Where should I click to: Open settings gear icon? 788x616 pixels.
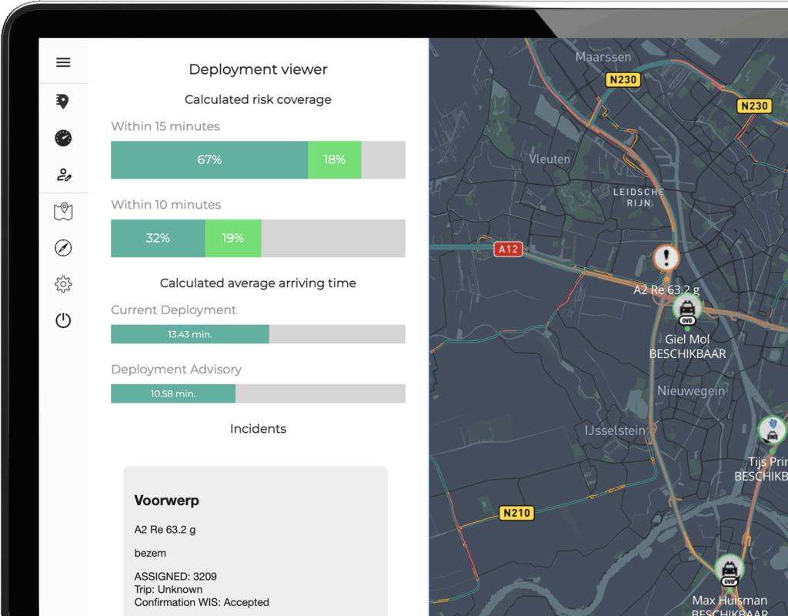click(x=63, y=284)
